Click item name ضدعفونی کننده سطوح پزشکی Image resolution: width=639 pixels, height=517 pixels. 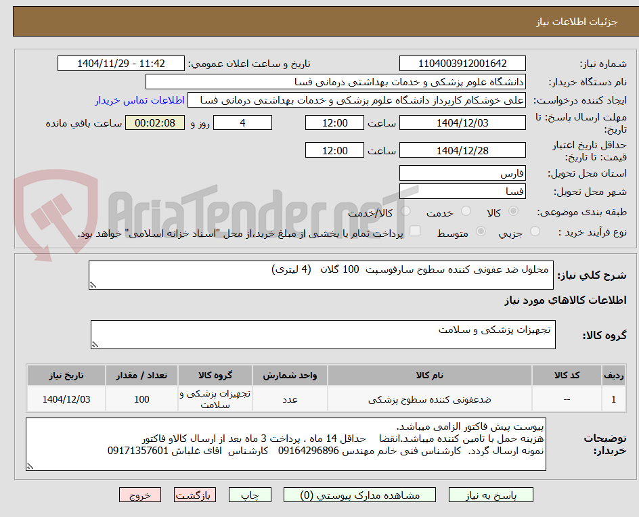(430, 400)
